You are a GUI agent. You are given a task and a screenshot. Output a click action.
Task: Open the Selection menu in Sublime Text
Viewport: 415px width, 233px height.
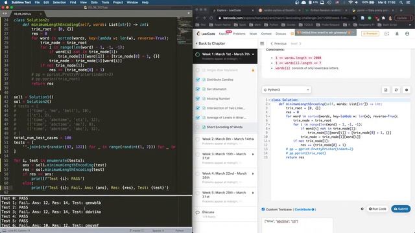coord(59,3)
